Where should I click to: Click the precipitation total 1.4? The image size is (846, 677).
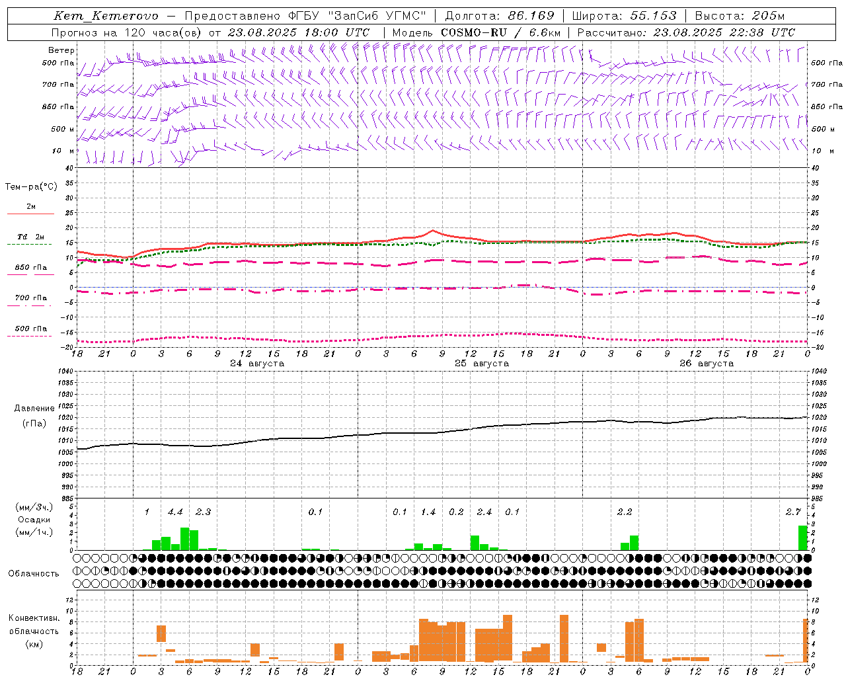click(428, 512)
